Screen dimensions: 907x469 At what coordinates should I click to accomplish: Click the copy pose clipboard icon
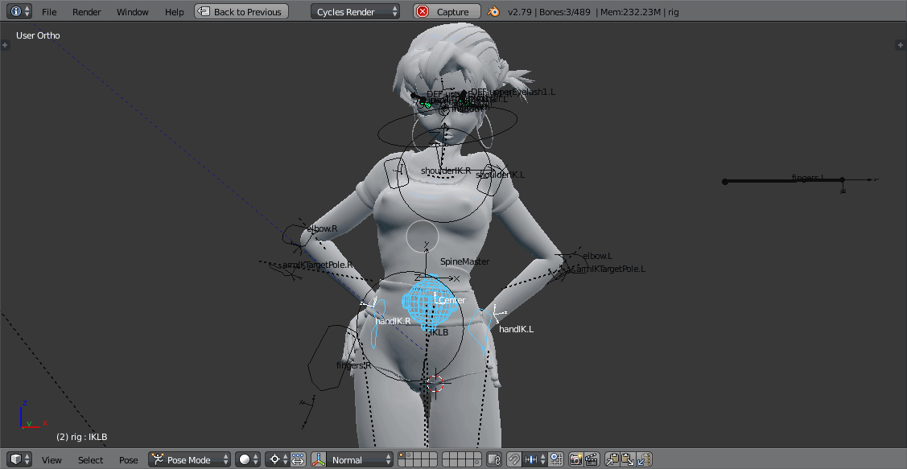[612, 459]
